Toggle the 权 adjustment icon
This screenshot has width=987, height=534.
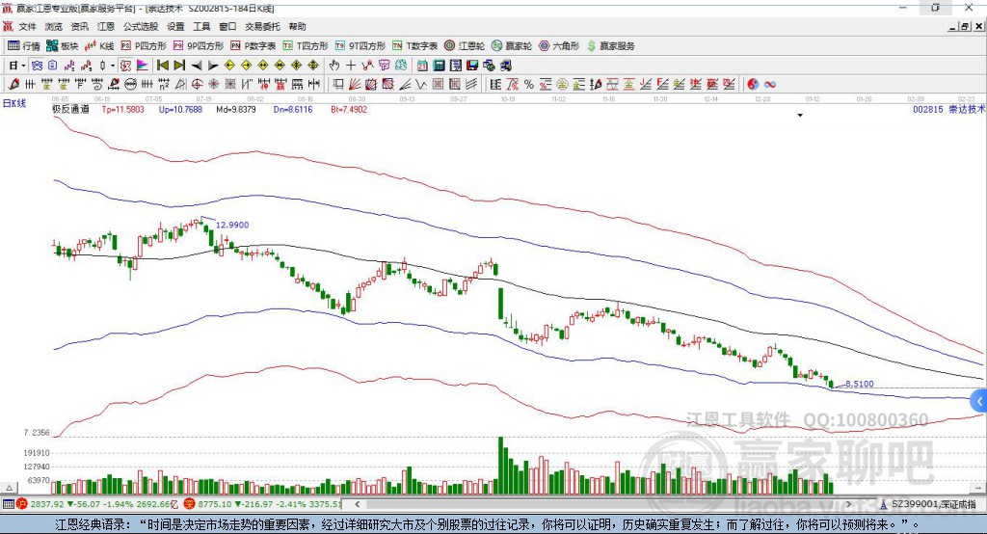tap(125, 66)
